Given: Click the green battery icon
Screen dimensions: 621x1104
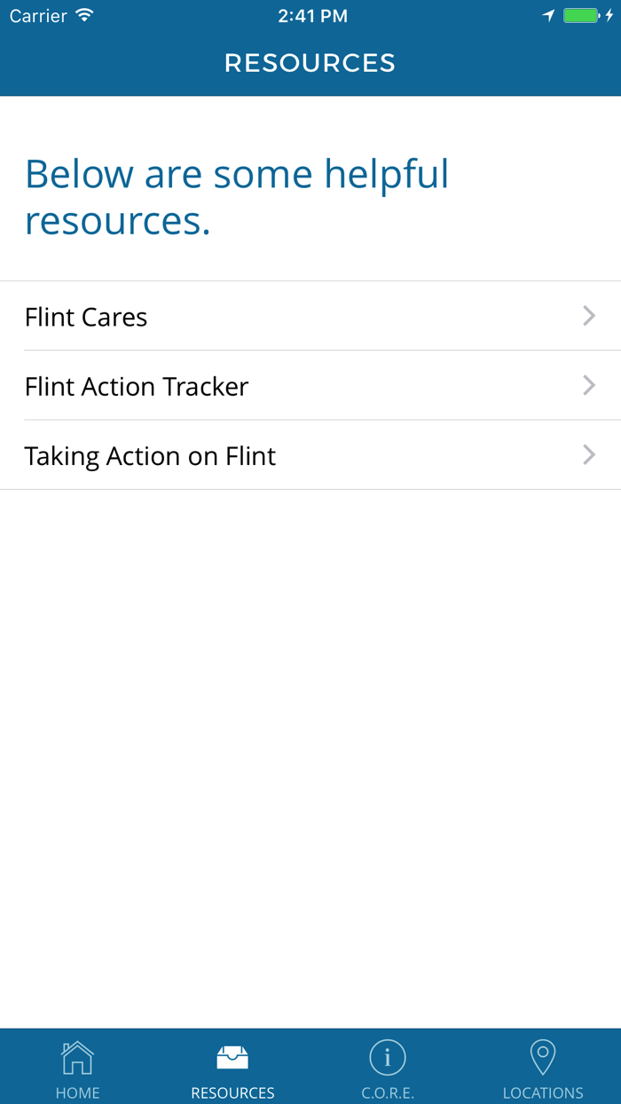Looking at the screenshot, I should [x=582, y=16].
